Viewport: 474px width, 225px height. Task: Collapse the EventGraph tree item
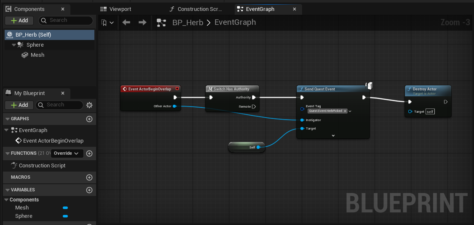(x=7, y=130)
